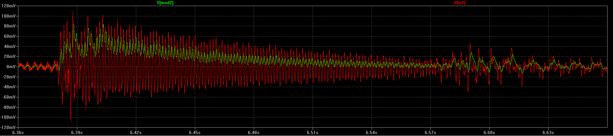Click the 6.51s time axis label

(x=312, y=132)
